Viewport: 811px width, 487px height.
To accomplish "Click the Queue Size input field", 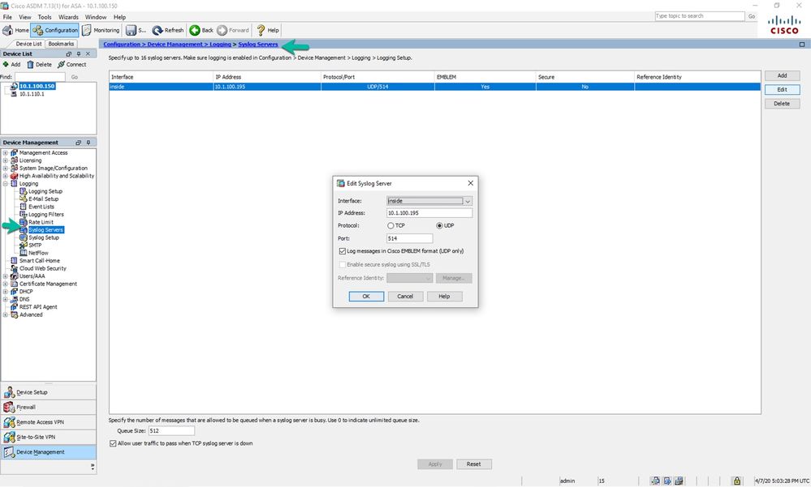I will (x=171, y=431).
